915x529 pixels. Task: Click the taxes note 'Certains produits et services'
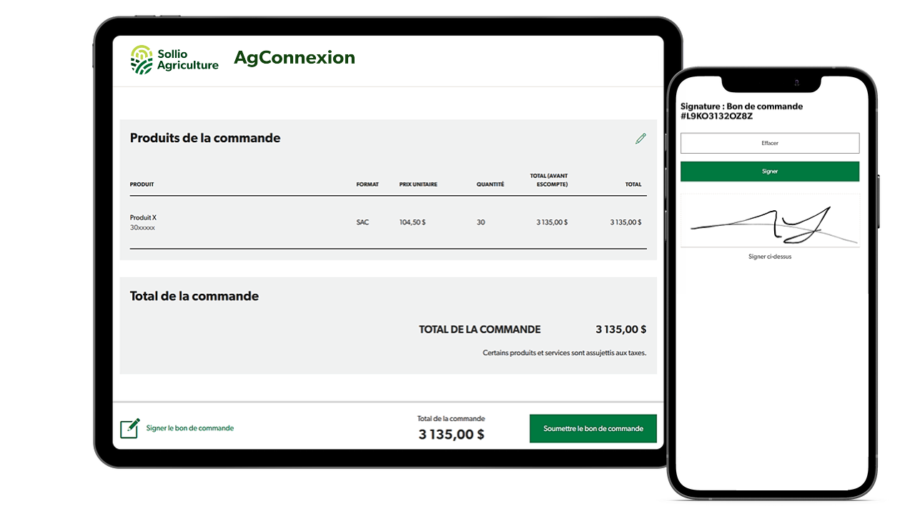pos(565,352)
